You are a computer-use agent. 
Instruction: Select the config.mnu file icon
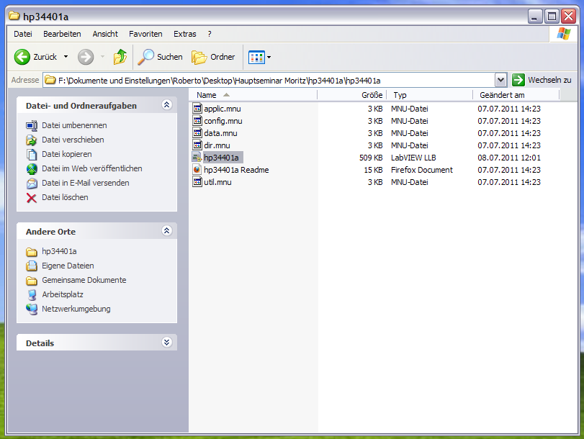(197, 121)
